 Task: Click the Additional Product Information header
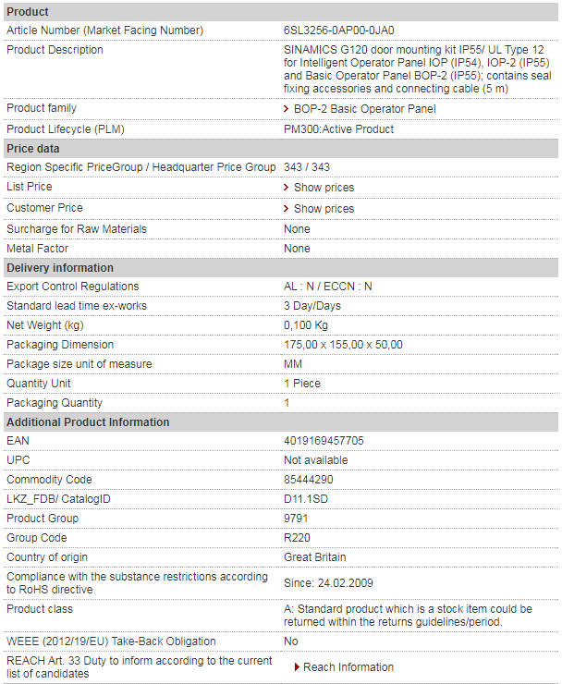coord(281,422)
